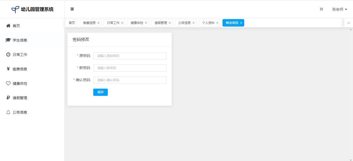The width and height of the screenshot is (353, 161).
Task: Close the 缴费信息 tab
Action: pos(98,23)
